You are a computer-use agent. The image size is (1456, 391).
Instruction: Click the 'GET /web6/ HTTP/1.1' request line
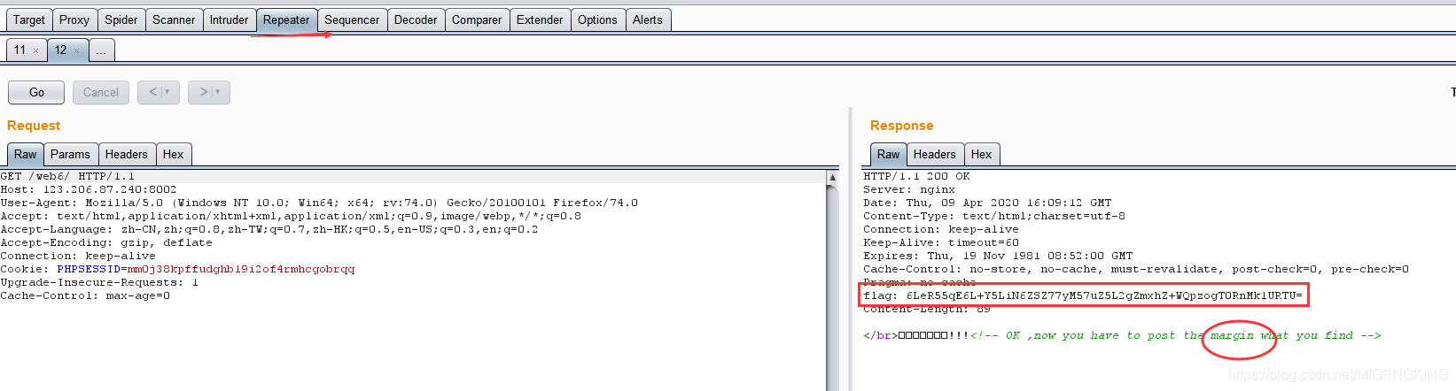[x=68, y=176]
